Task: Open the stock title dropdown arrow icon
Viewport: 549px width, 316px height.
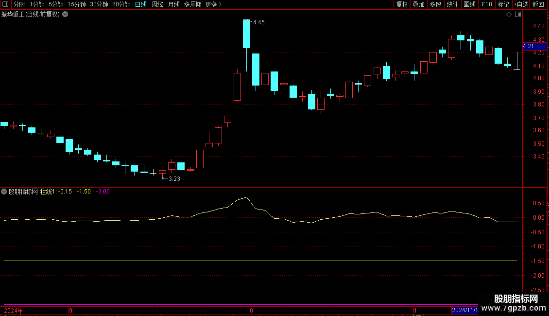Action: tap(65, 15)
